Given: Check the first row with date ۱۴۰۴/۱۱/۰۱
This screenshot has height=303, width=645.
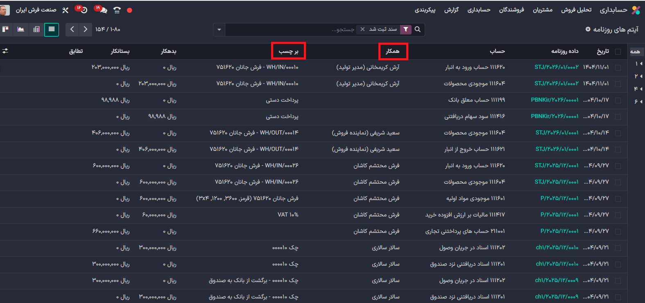Looking at the screenshot, I should 618,67.
